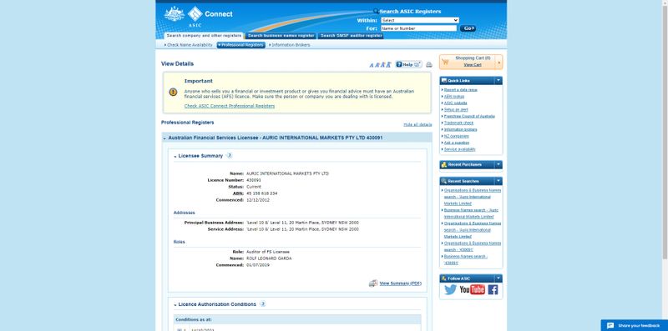
Task: Open the Setup an alert link
Action: point(456,110)
